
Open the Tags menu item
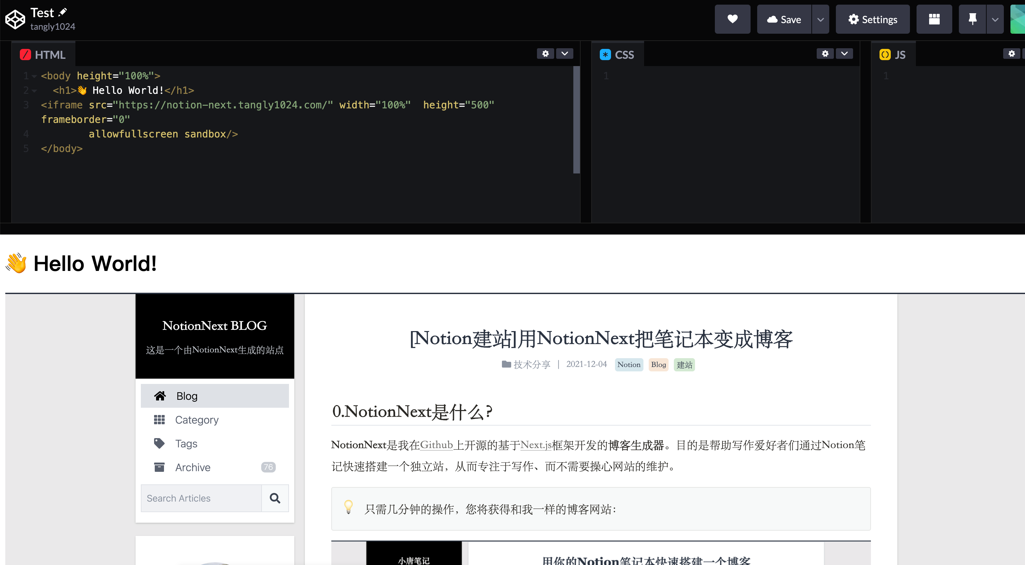pos(215,443)
